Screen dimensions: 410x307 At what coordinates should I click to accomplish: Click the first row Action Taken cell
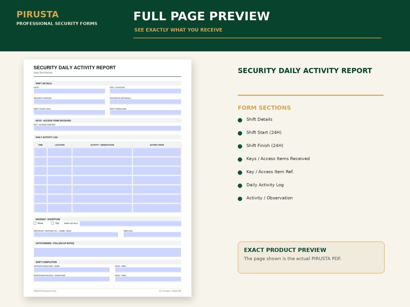[157, 152]
